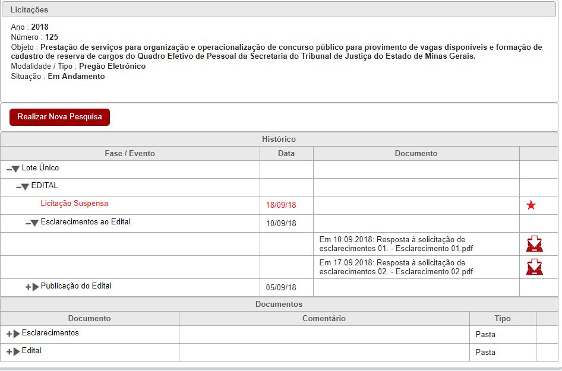Expand Publicação do Edital entry

[32, 287]
